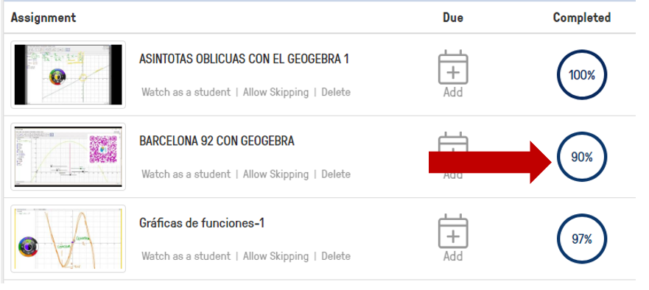Allow Skipping for BARCELONA 92
649x290 pixels.
pyautogui.click(x=276, y=174)
